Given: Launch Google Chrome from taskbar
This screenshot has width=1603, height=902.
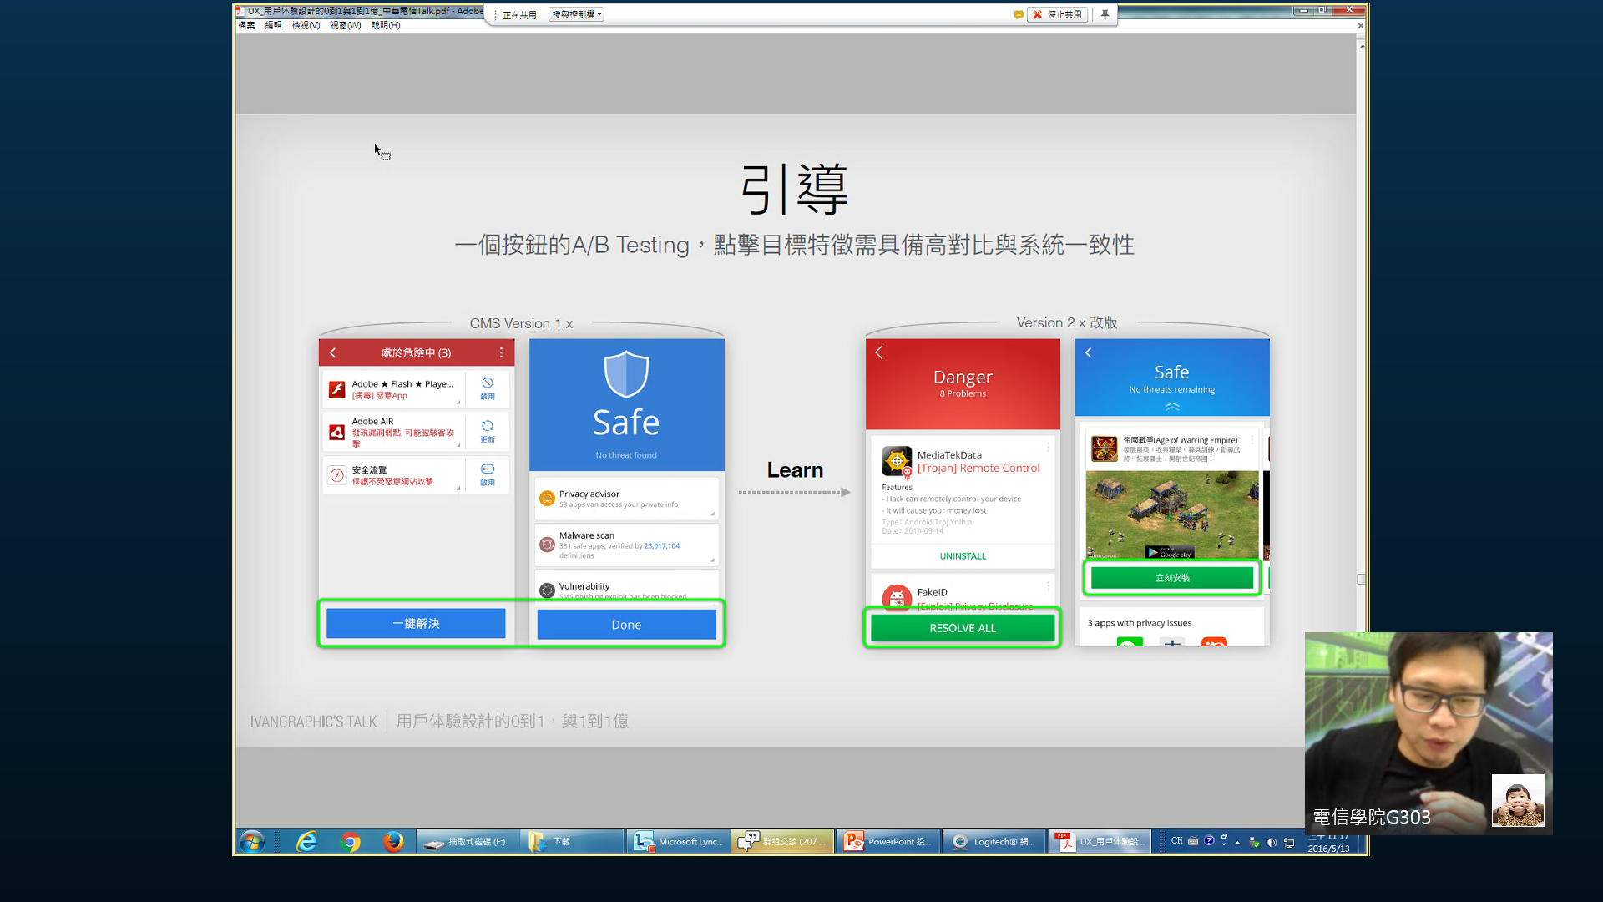Looking at the screenshot, I should point(351,842).
